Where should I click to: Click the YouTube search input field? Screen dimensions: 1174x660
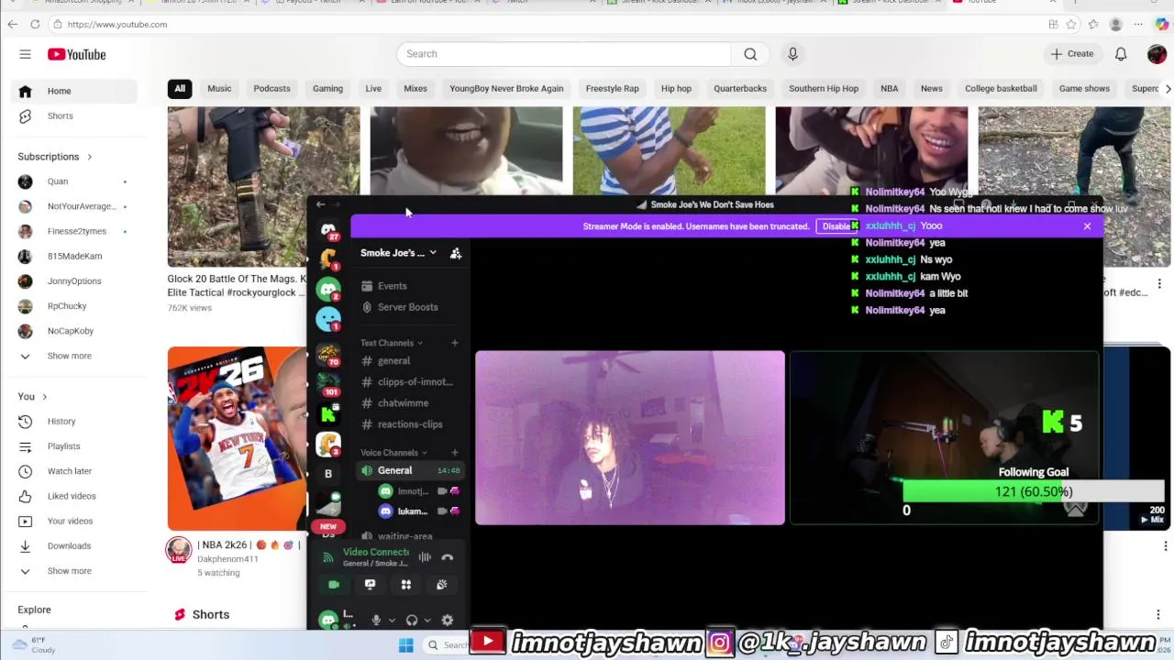point(564,54)
